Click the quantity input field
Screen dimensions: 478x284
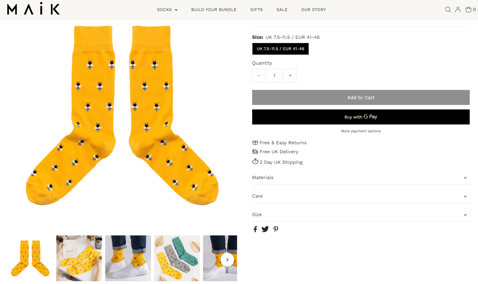click(274, 75)
